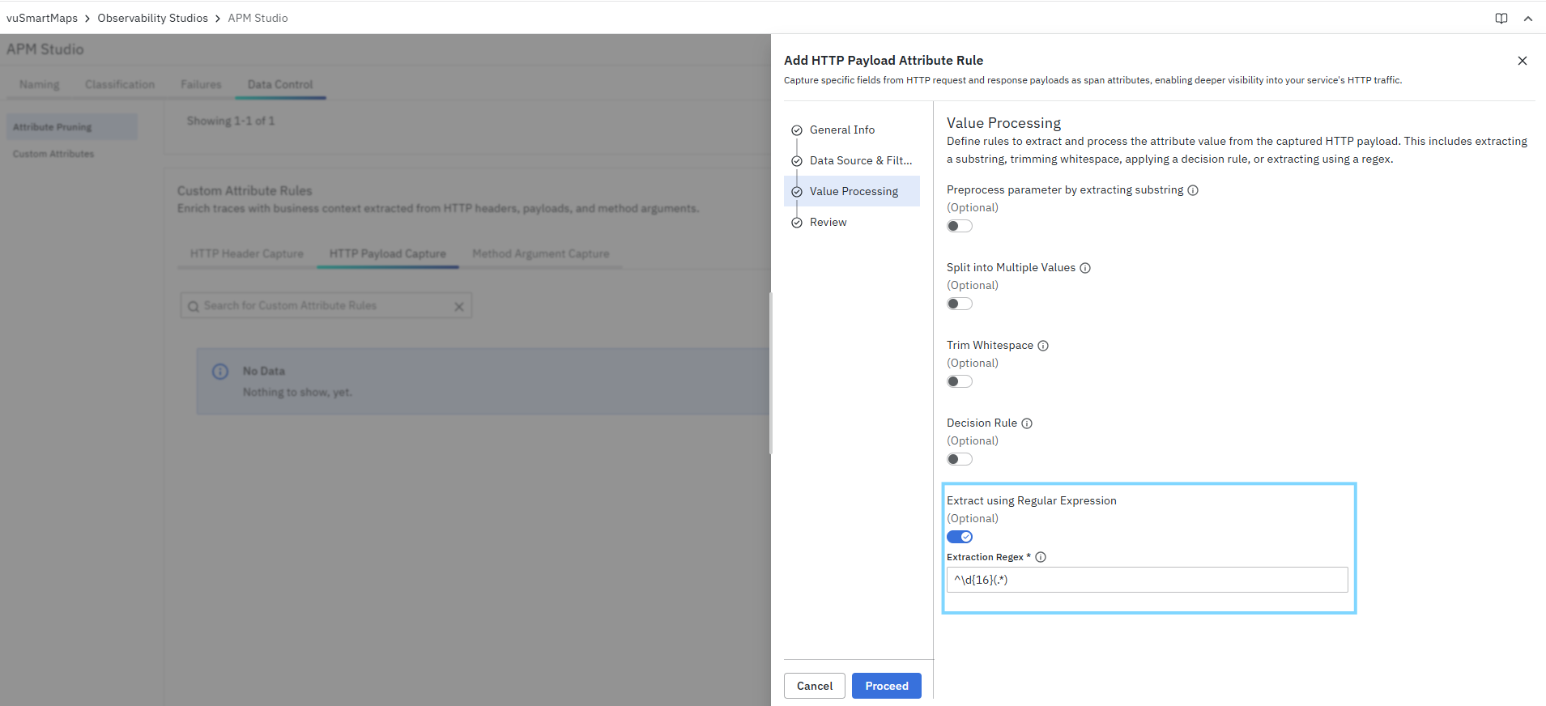1546x706 pixels.
Task: Click the vertical scrollbar beside the panel
Action: (x=770, y=372)
